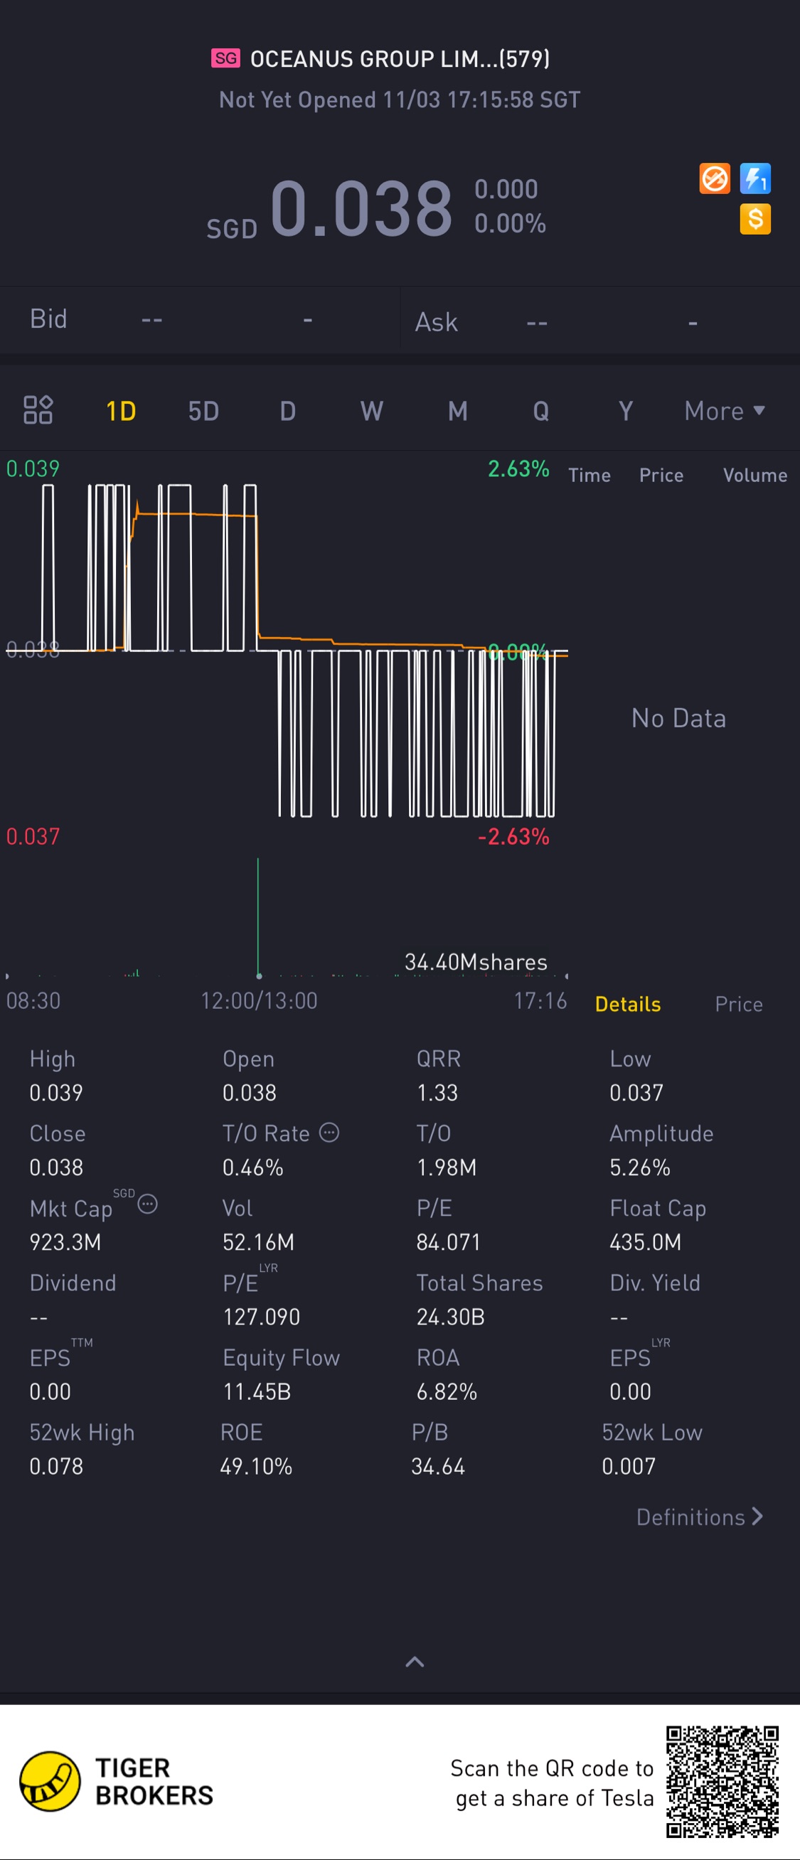The width and height of the screenshot is (800, 1860).
Task: Tap the Ask price row
Action: pyautogui.click(x=600, y=321)
